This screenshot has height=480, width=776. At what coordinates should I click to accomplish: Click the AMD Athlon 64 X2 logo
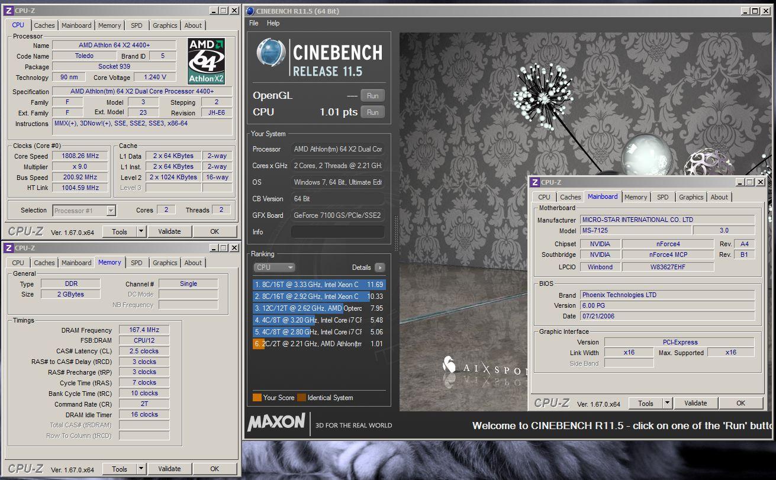point(207,62)
